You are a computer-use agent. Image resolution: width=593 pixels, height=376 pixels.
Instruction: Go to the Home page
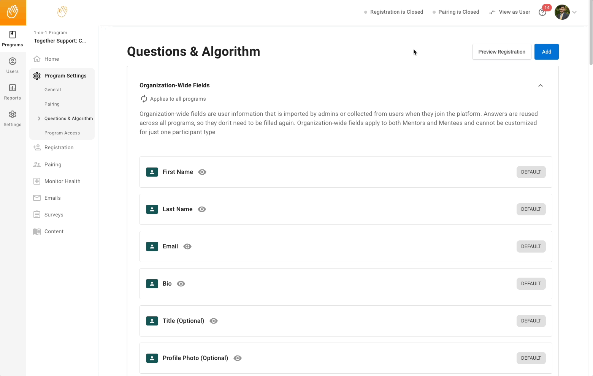tap(52, 59)
